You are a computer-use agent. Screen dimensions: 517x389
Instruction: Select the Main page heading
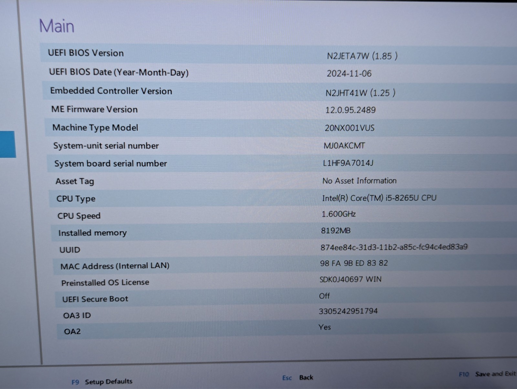[57, 26]
